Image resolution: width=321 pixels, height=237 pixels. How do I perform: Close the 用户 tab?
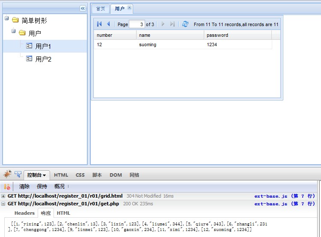[x=129, y=8]
